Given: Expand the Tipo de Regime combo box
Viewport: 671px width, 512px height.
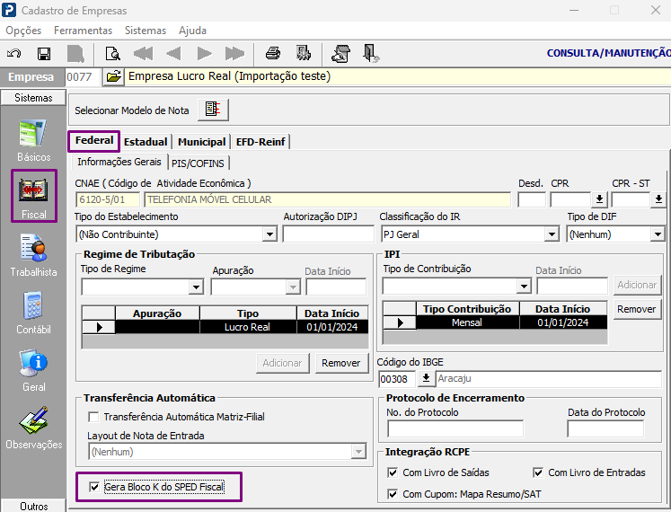Looking at the screenshot, I should [x=196, y=287].
